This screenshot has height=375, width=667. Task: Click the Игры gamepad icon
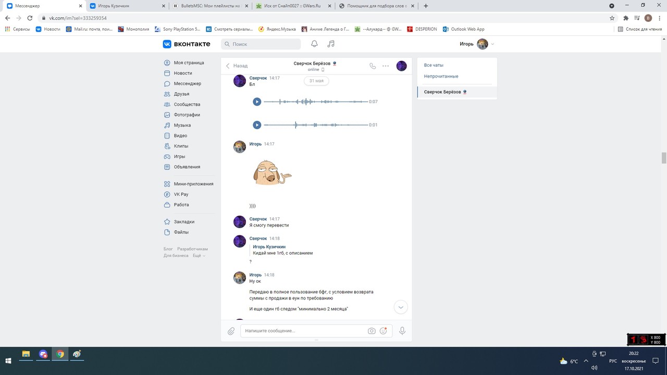point(167,156)
